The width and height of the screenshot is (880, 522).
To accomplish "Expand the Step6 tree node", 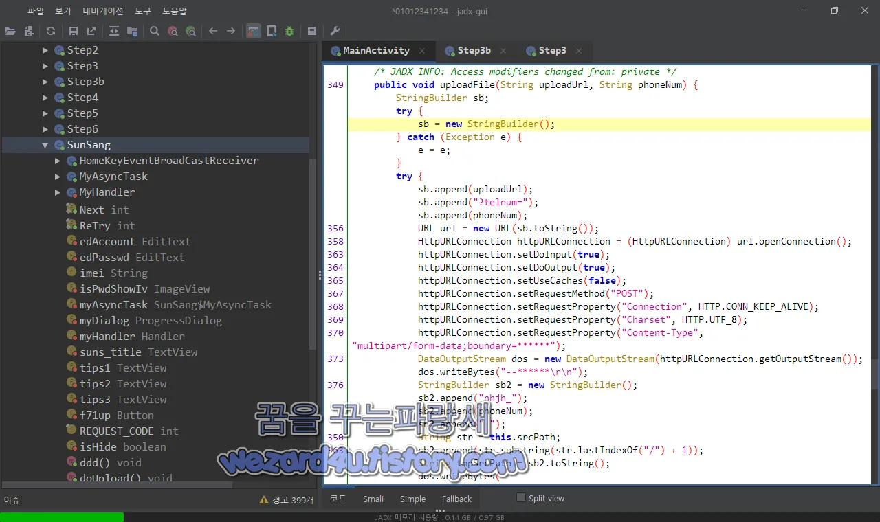I will click(x=45, y=129).
